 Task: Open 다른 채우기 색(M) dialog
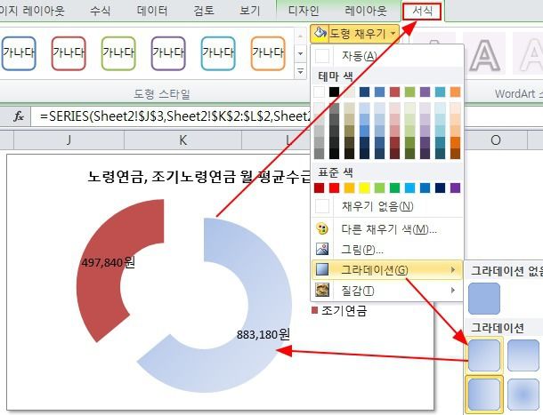[387, 229]
